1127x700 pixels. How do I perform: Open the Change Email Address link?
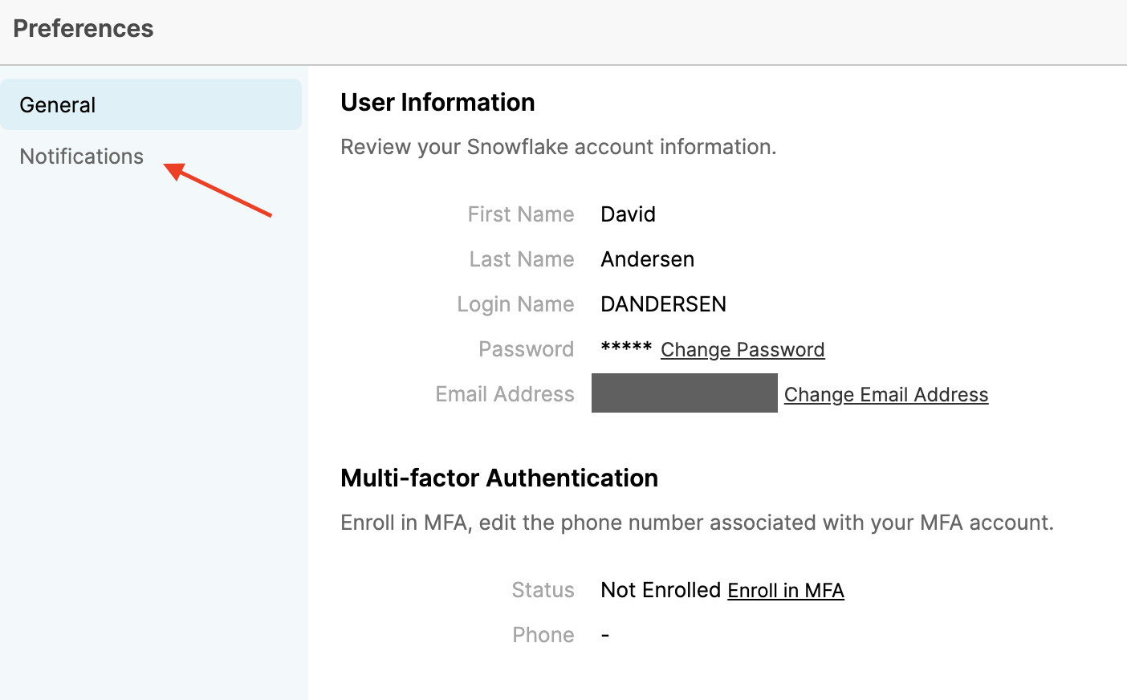pos(885,395)
